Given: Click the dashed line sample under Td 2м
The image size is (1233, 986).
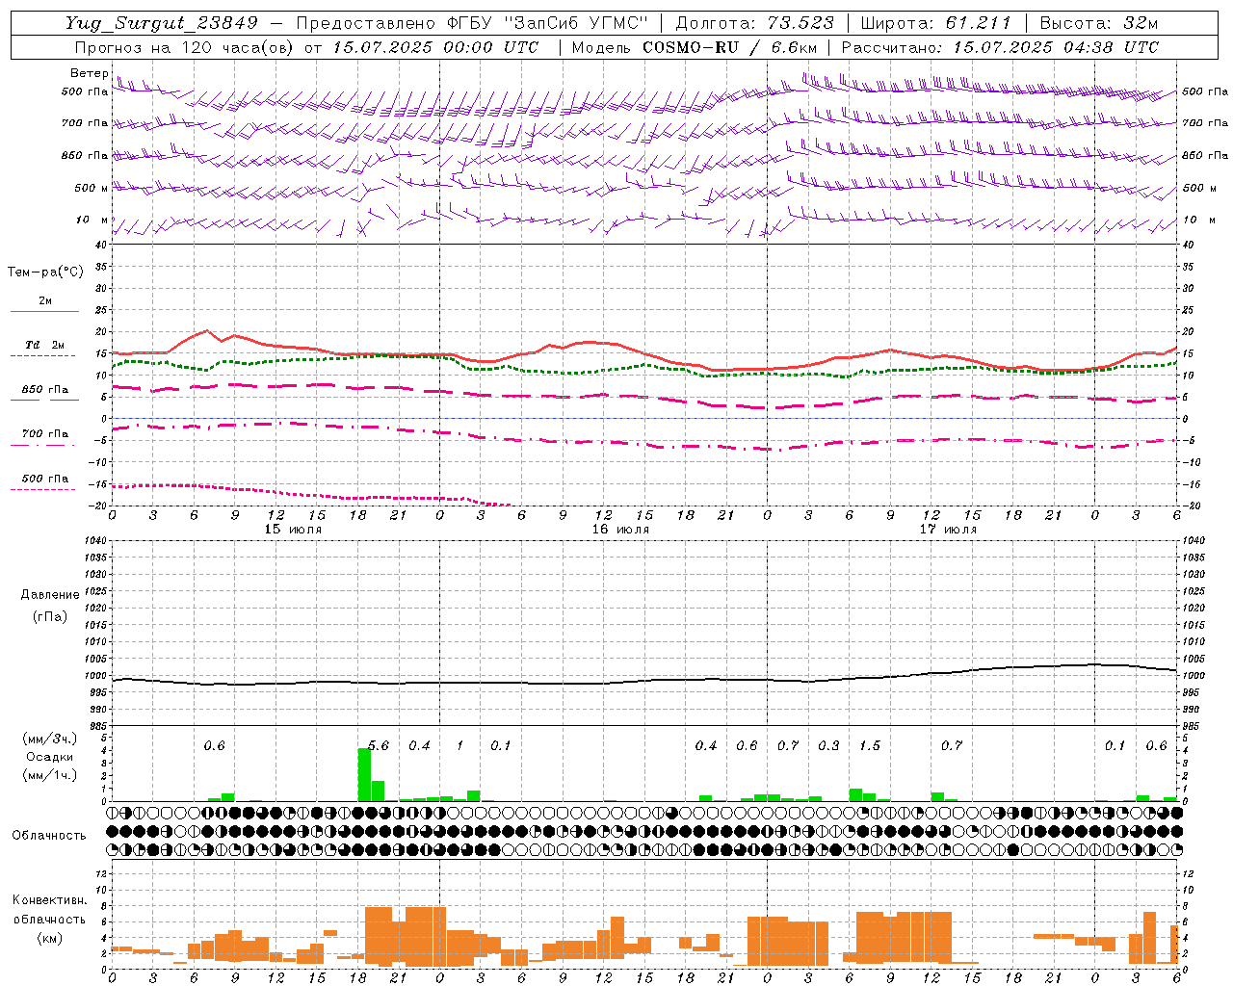Looking at the screenshot, I should pos(43,356).
